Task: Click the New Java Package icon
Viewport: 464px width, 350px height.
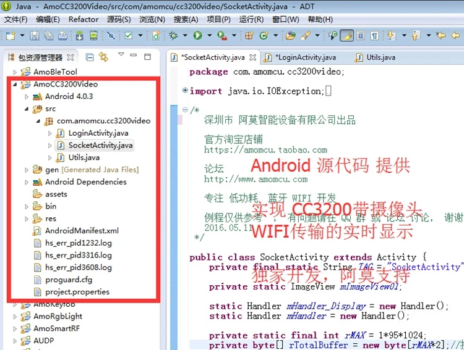Action: tap(249, 36)
